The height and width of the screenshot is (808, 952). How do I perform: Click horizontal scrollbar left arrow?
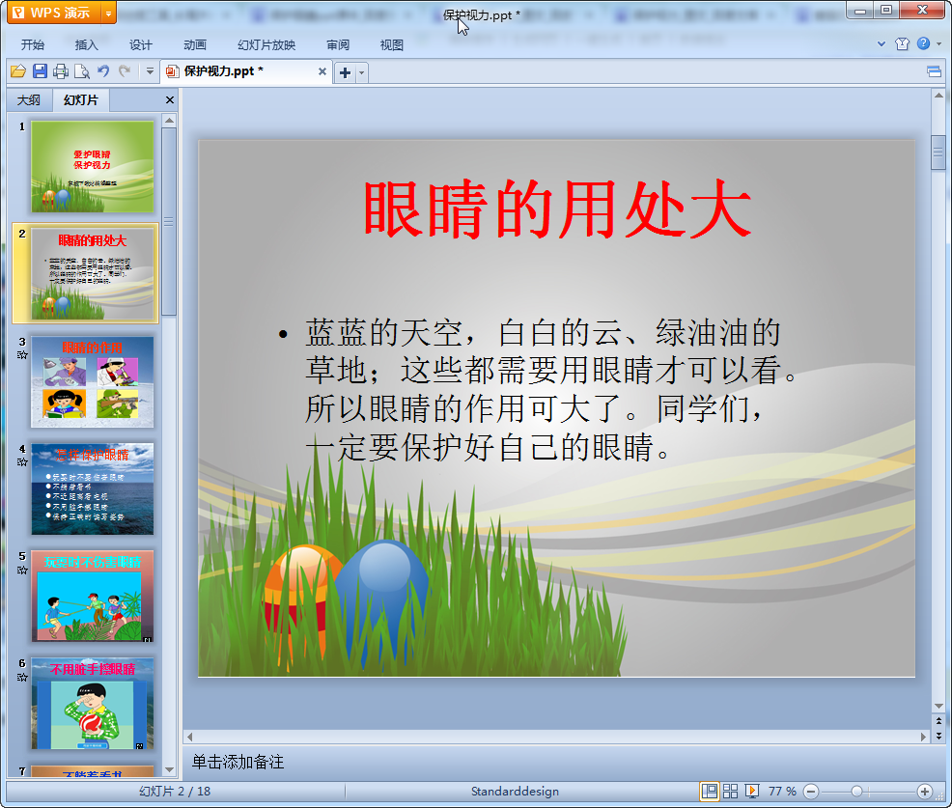[x=189, y=737]
